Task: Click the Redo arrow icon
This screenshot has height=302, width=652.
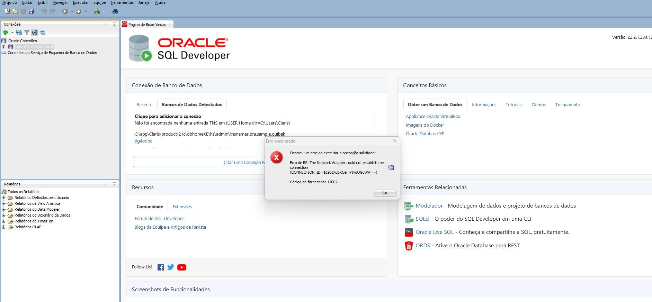Action: 52,11
